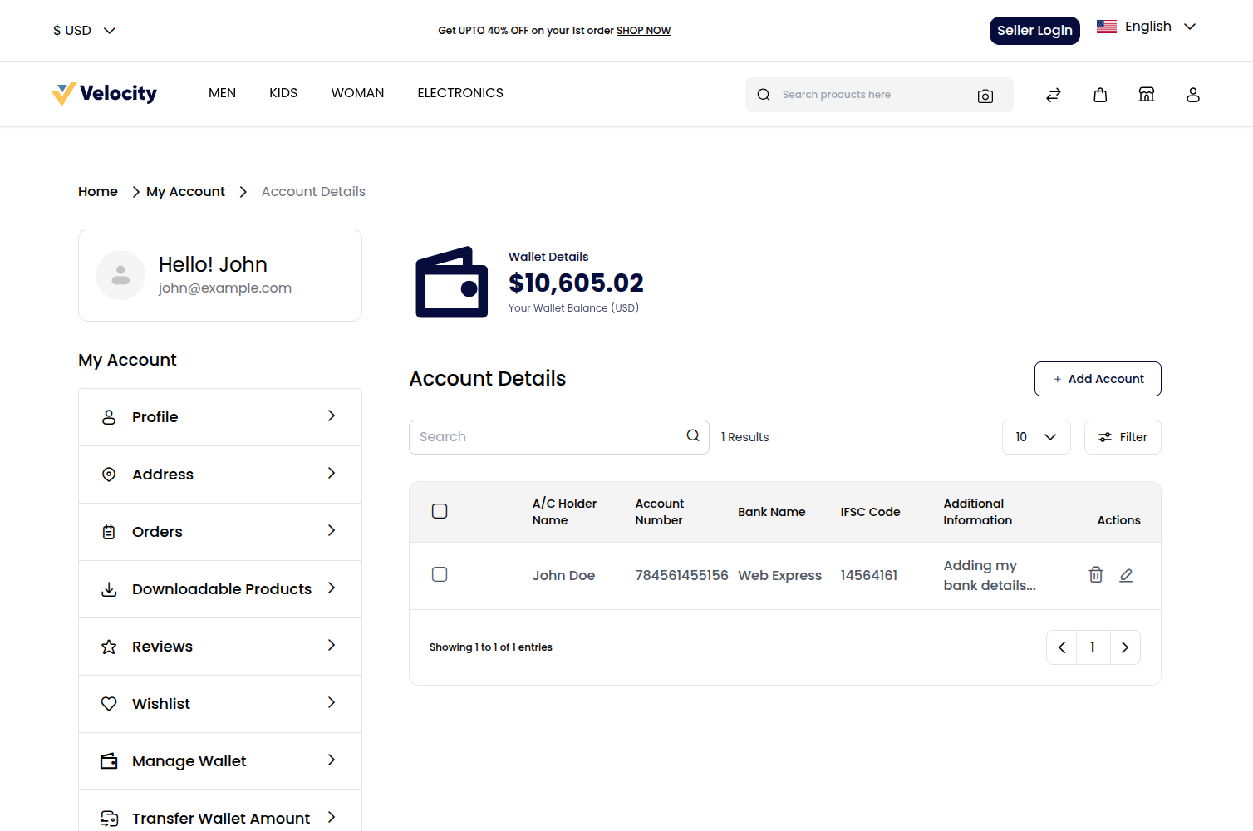Viewport: 1253px width, 831px height.
Task: Open the ELECTRONICS category menu
Action: click(x=460, y=93)
